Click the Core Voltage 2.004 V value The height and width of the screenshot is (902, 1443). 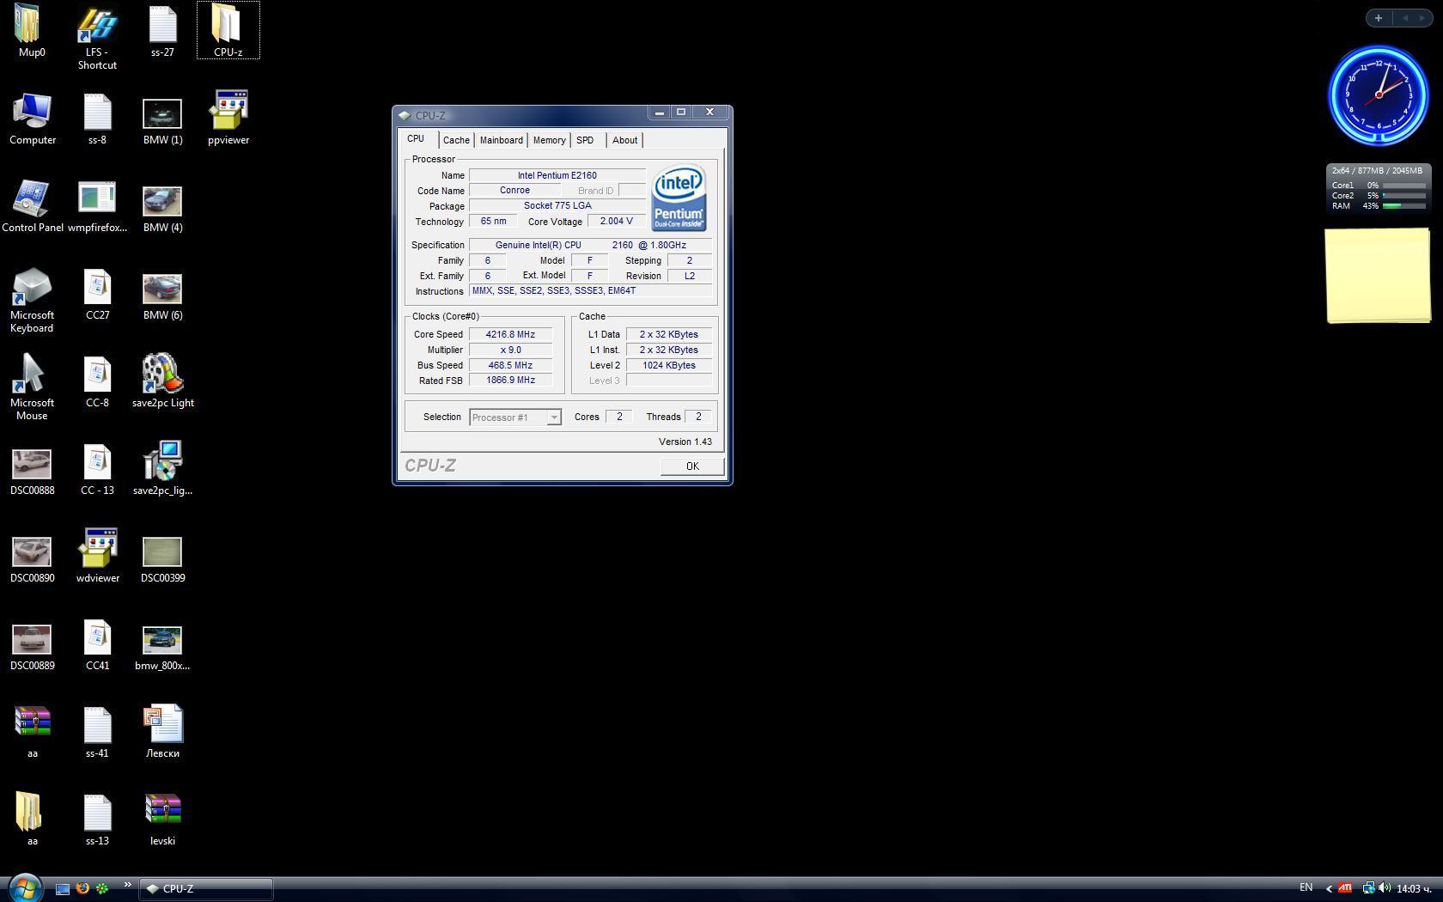pos(616,222)
